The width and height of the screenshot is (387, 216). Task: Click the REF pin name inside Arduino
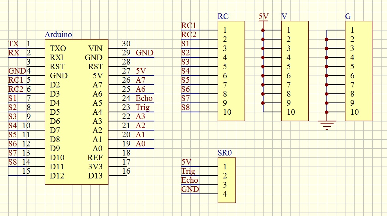95,158
